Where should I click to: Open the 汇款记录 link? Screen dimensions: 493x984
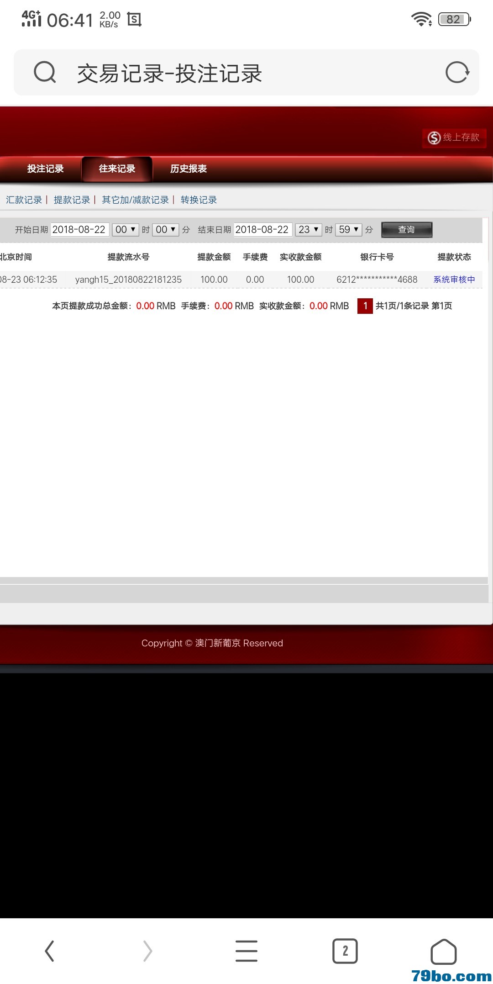[24, 200]
